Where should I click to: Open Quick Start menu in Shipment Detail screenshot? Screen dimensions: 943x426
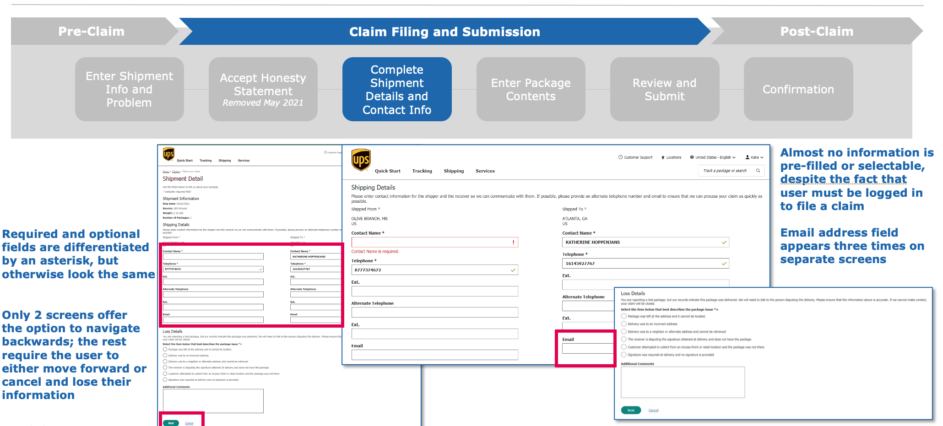[x=185, y=161]
